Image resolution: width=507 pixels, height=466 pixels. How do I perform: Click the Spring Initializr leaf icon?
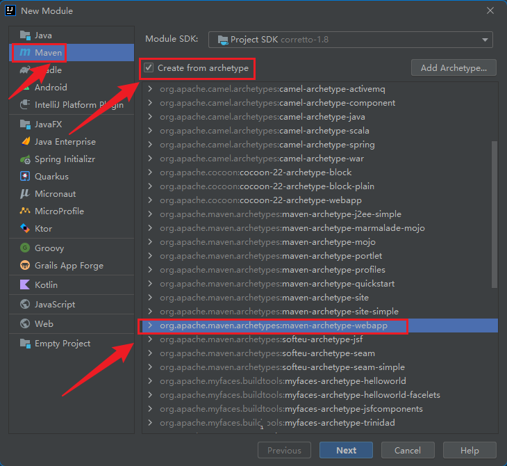[25, 159]
